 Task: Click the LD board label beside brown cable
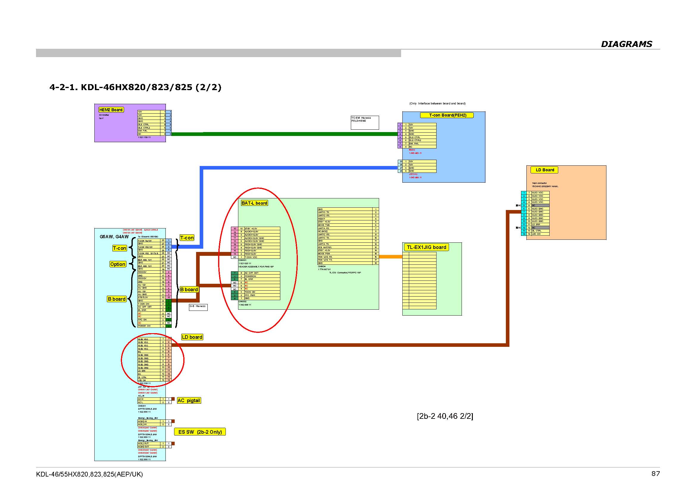[x=192, y=337]
